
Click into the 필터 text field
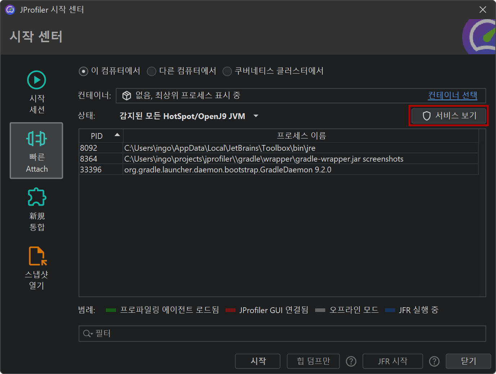coord(288,334)
